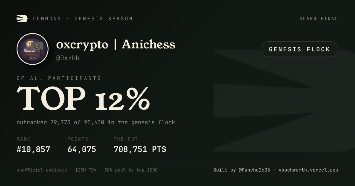Select the BOARD FINAL label
Viewport: 355px width, 186px height.
[x=319, y=19]
